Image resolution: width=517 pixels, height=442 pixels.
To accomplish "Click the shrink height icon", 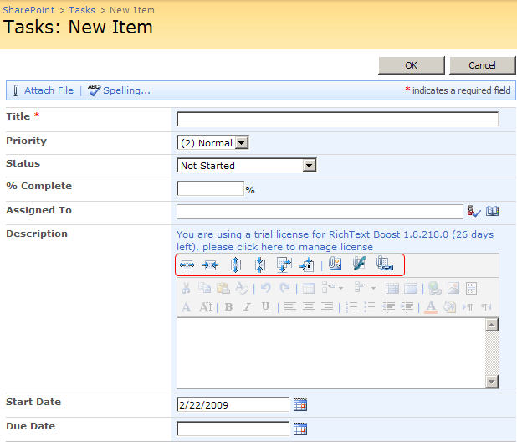I will point(260,265).
